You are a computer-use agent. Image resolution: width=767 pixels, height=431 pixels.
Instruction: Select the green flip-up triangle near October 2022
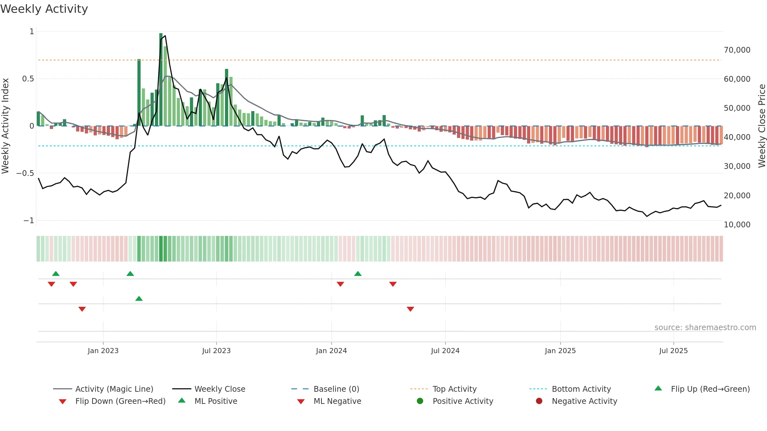click(x=56, y=274)
